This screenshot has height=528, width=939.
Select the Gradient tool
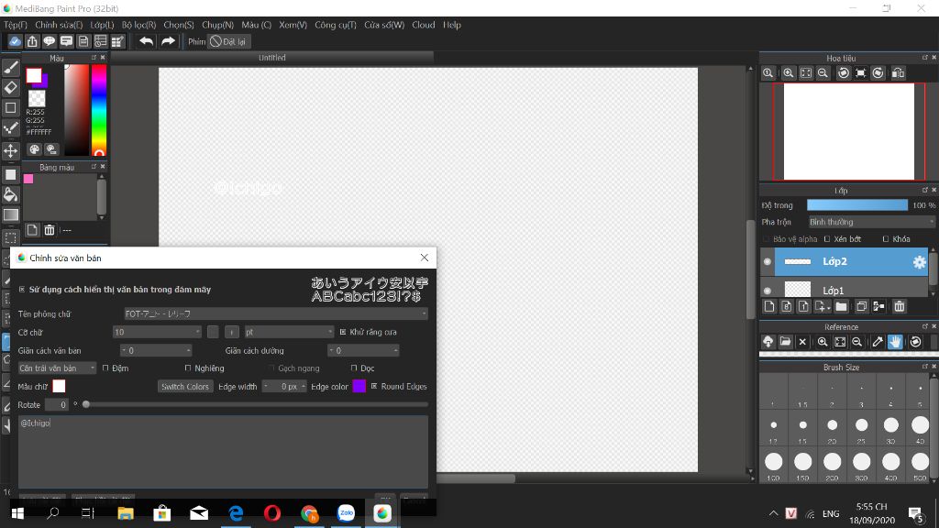point(11,214)
